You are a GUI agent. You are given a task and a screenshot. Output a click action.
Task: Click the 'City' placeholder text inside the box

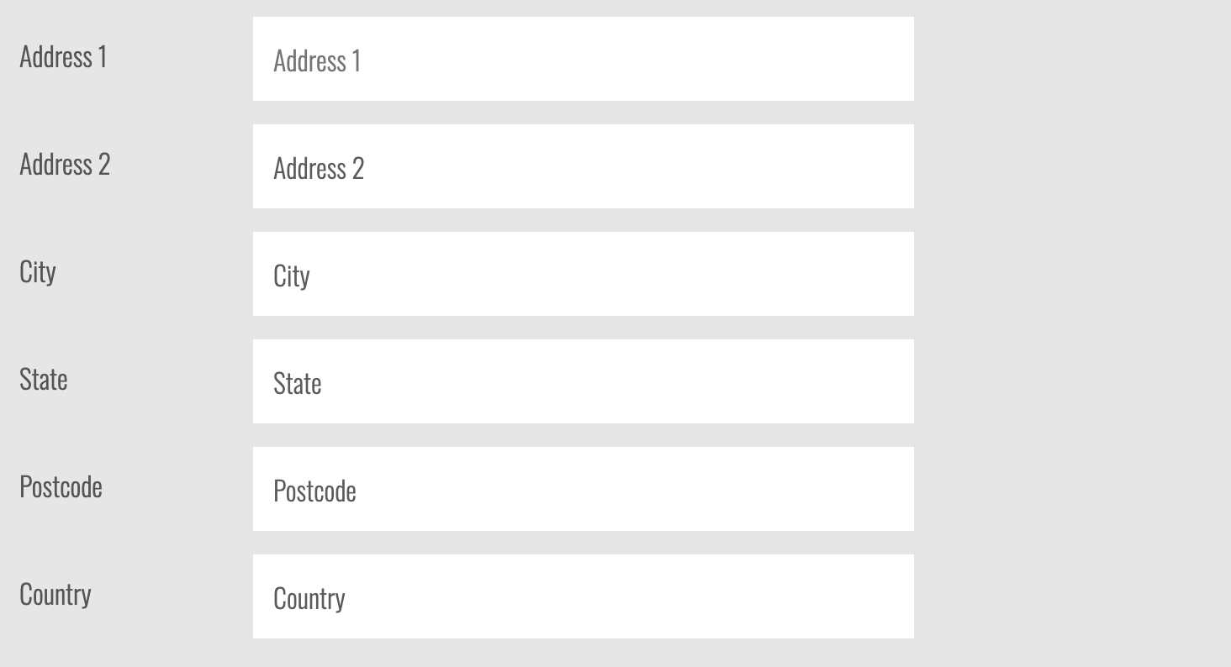coord(292,276)
